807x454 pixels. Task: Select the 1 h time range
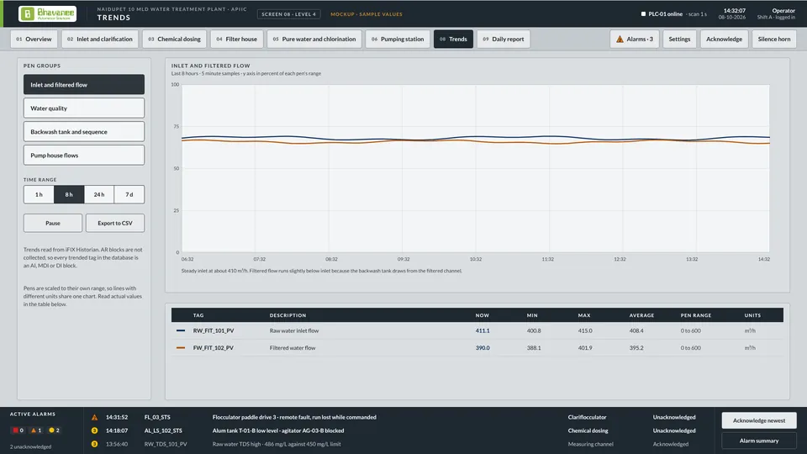[x=39, y=194]
